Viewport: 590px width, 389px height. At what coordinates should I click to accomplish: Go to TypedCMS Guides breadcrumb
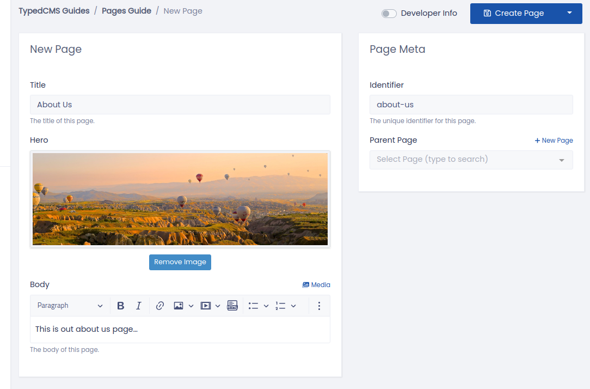tap(54, 11)
